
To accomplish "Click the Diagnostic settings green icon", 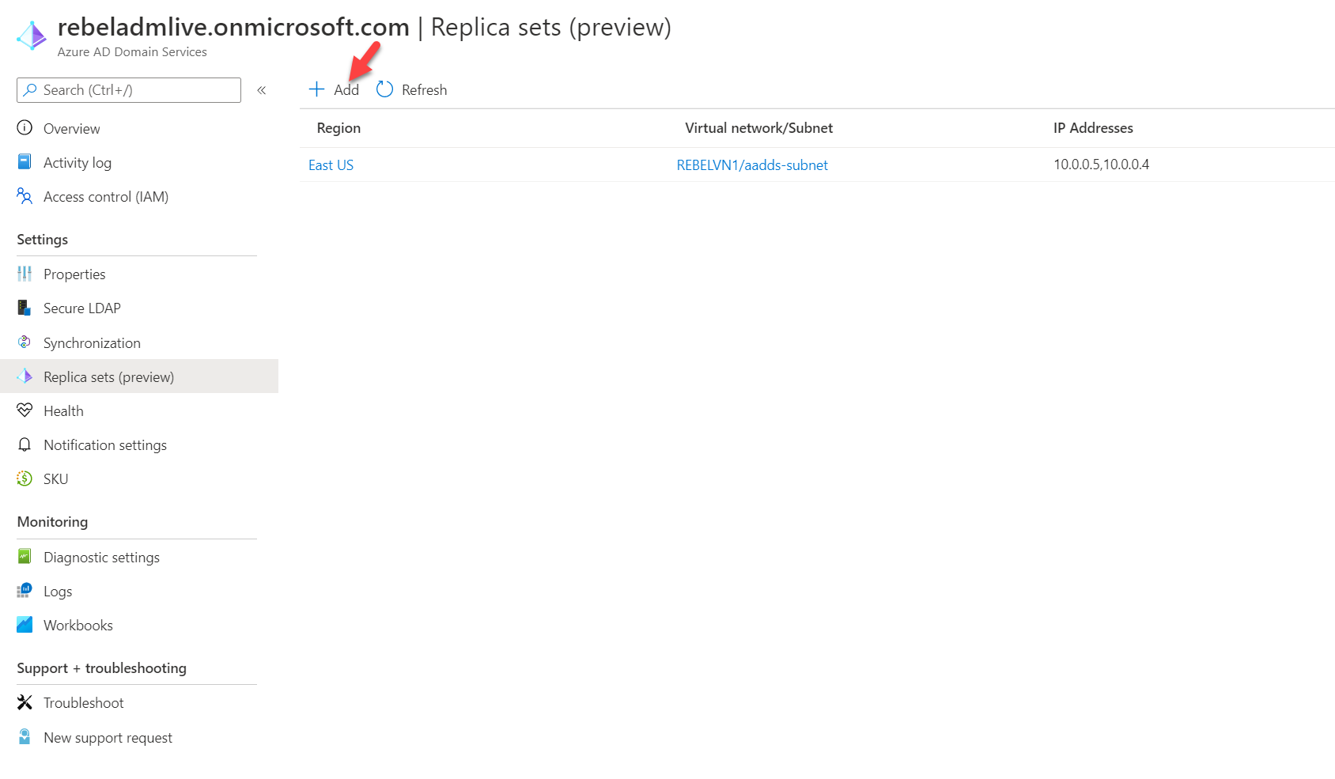I will click(x=25, y=557).
